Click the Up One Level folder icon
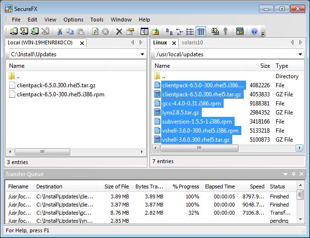This screenshot has width=310, height=238. (x=155, y=31)
